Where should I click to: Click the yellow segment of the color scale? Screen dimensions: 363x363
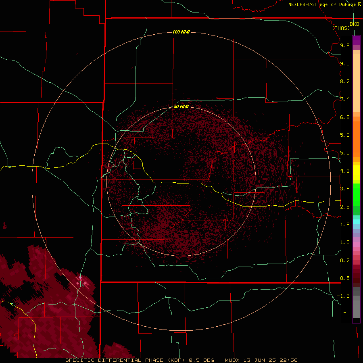pos(356,173)
